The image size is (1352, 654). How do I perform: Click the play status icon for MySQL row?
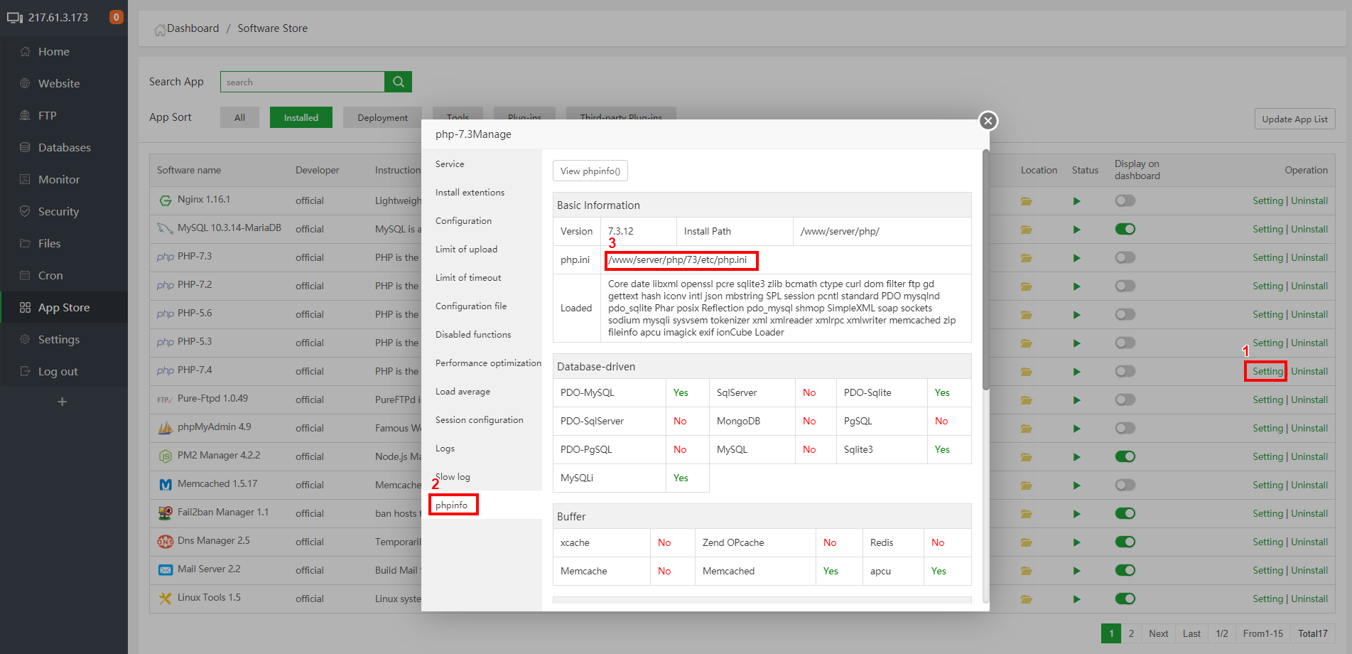[1076, 230]
